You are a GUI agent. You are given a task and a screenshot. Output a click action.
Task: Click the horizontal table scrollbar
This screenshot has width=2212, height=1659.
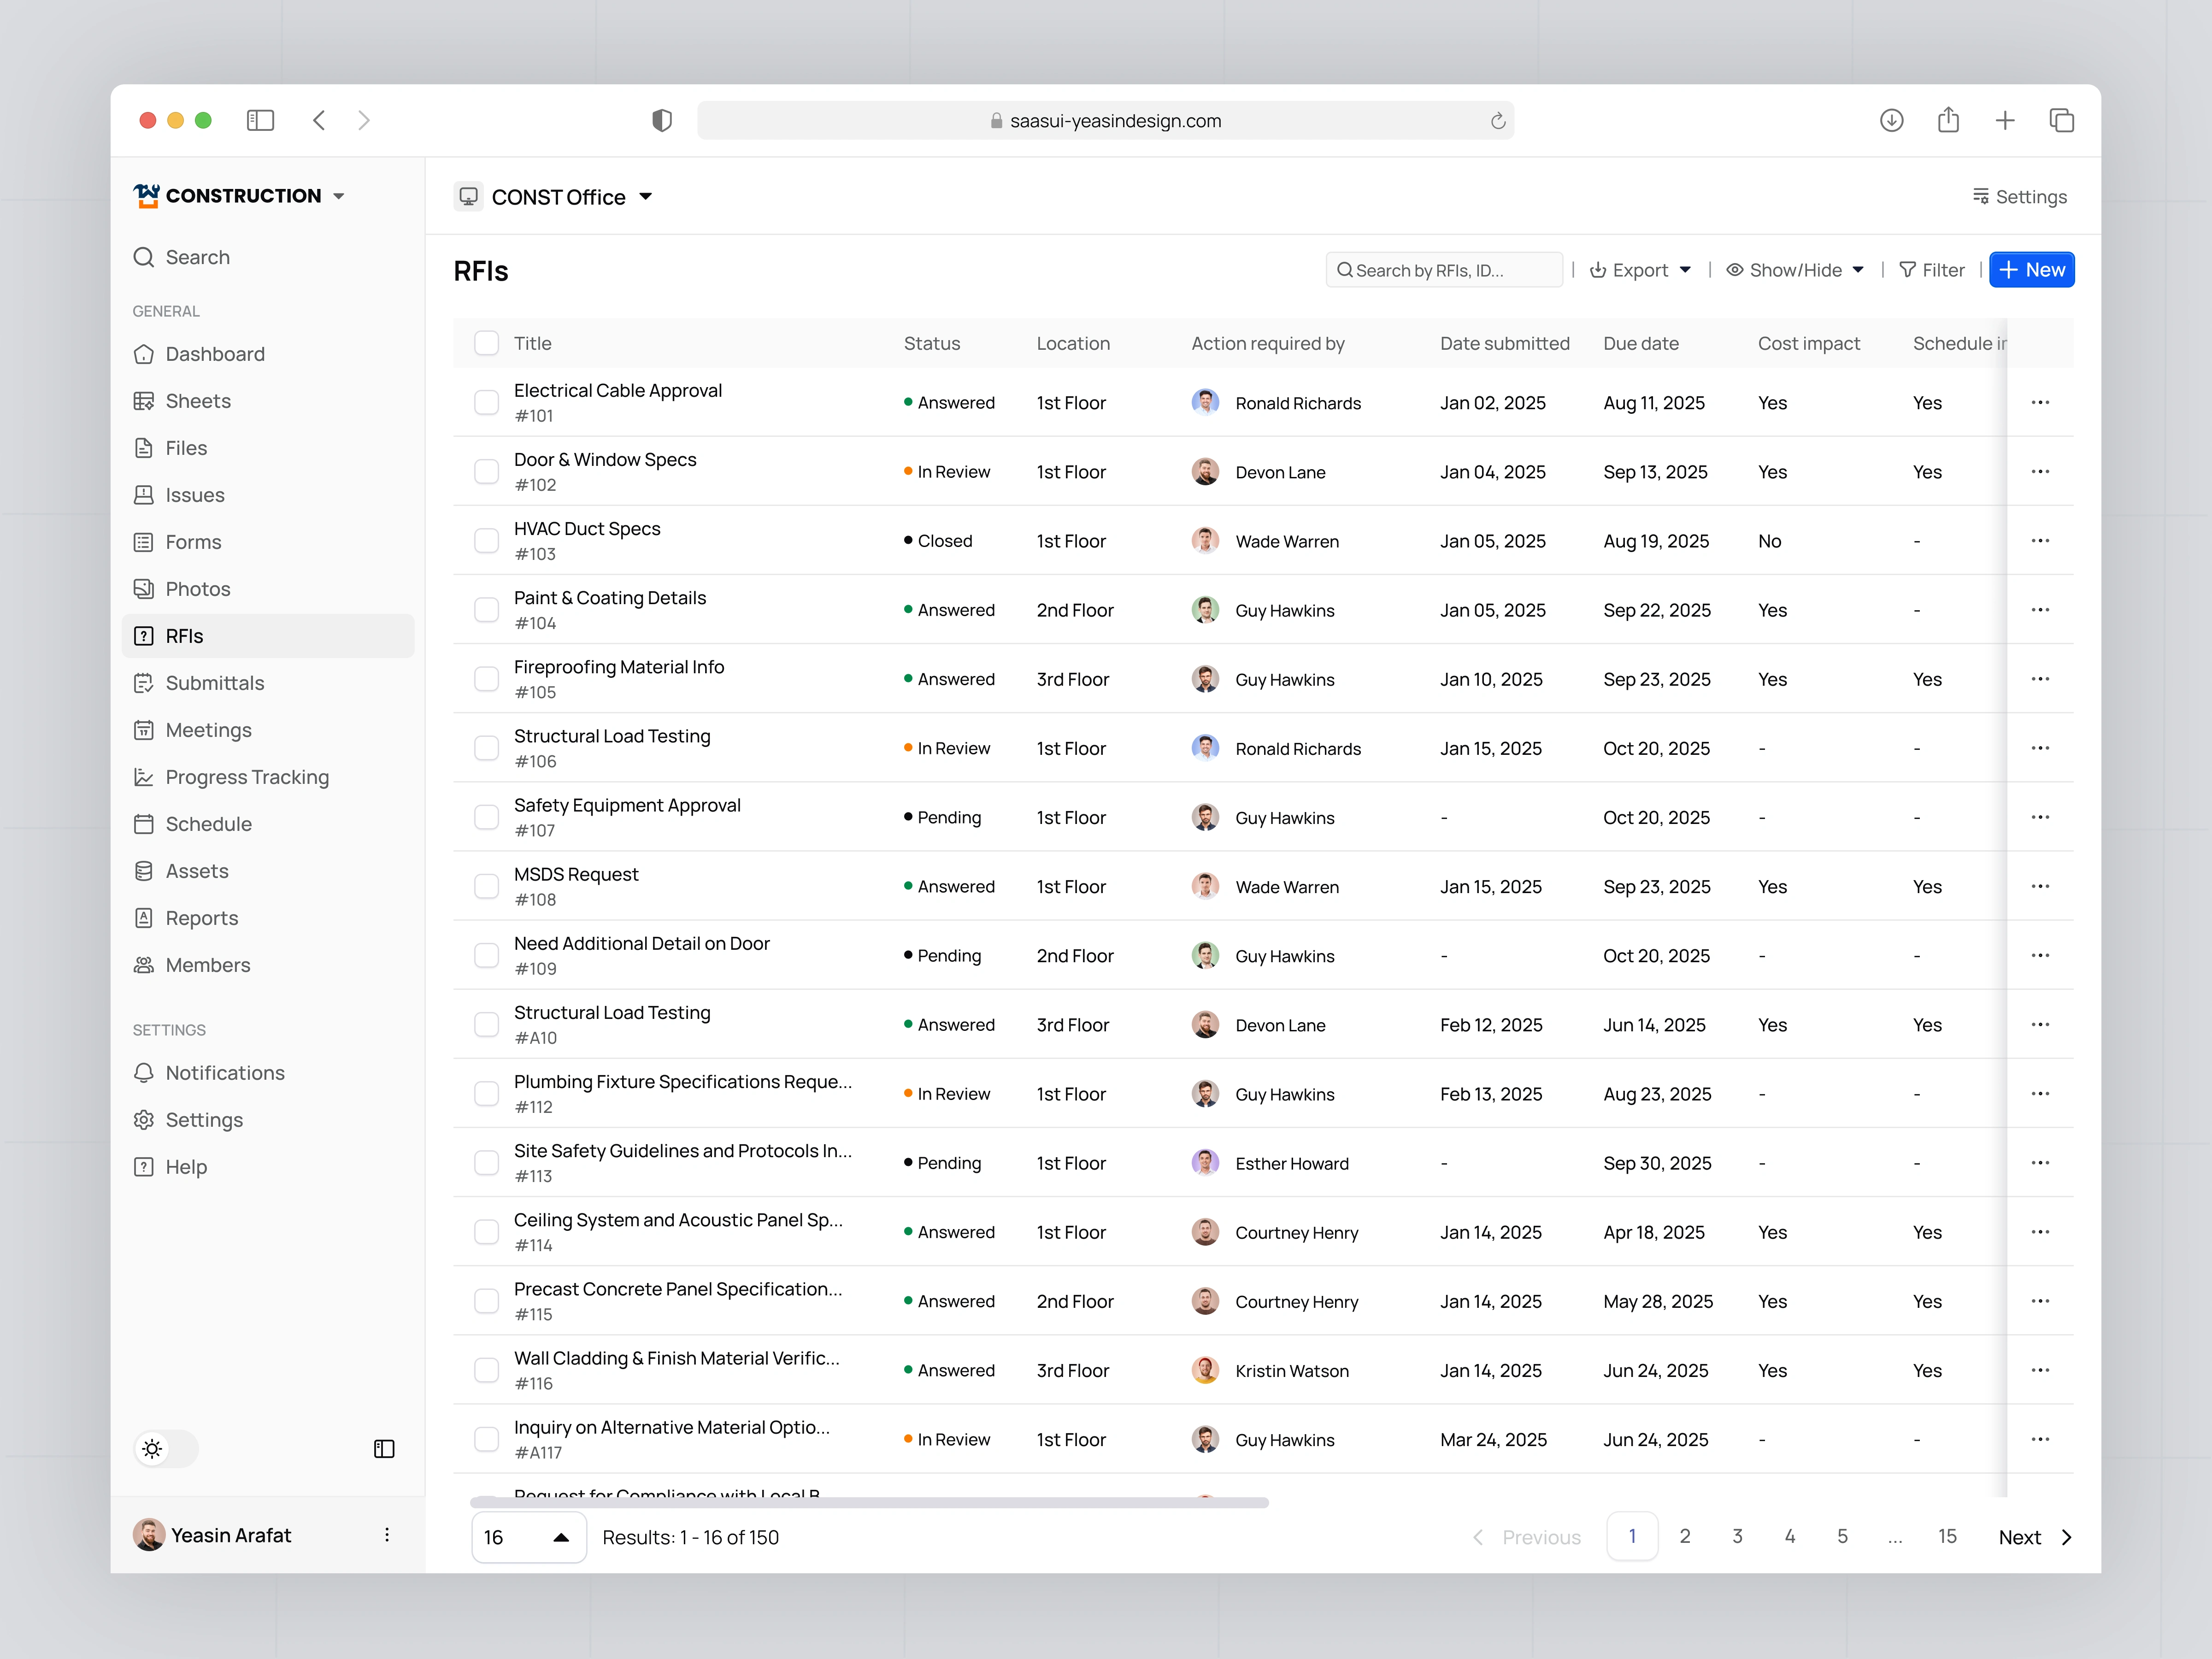click(x=869, y=1502)
